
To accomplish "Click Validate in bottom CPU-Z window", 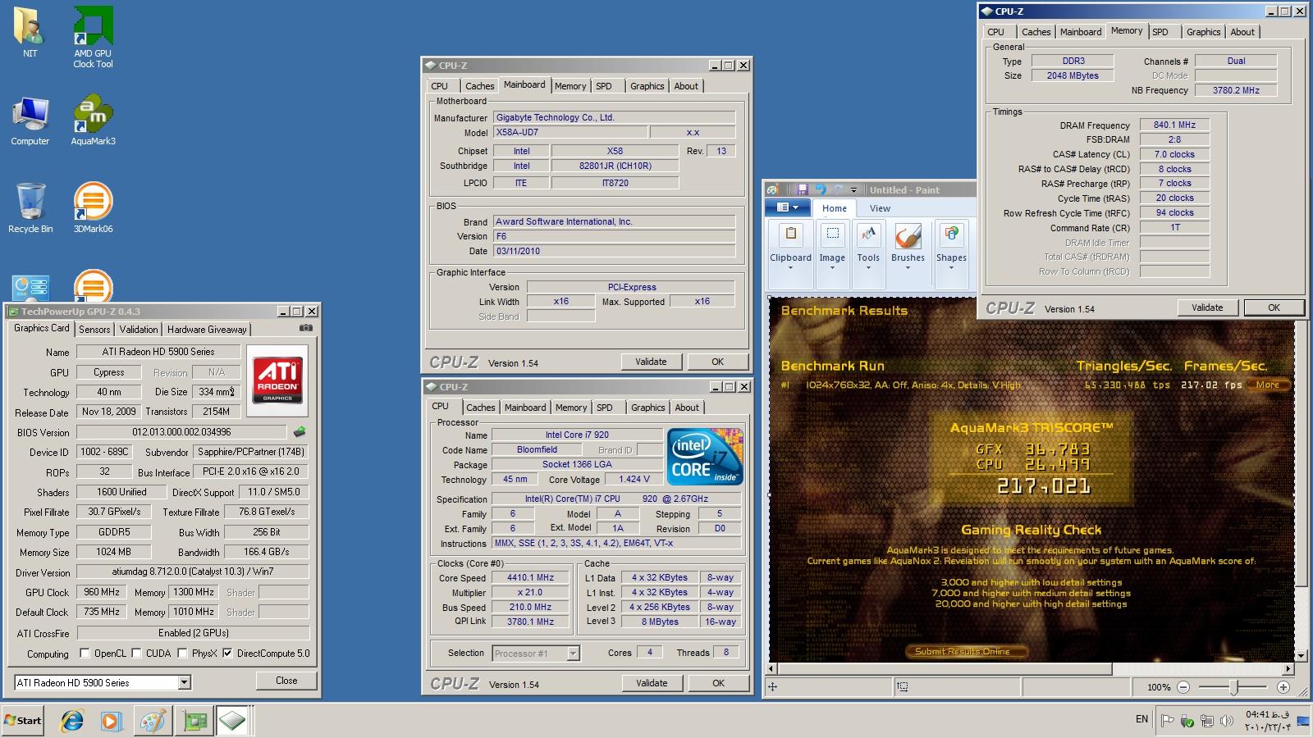I will point(652,683).
